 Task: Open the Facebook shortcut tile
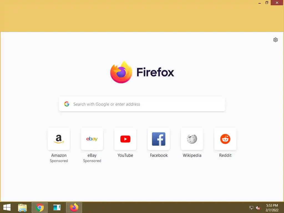tap(159, 139)
